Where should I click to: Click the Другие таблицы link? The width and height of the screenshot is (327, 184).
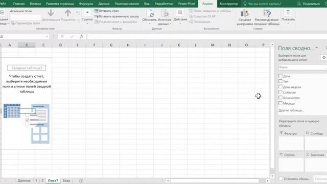[x=291, y=110]
